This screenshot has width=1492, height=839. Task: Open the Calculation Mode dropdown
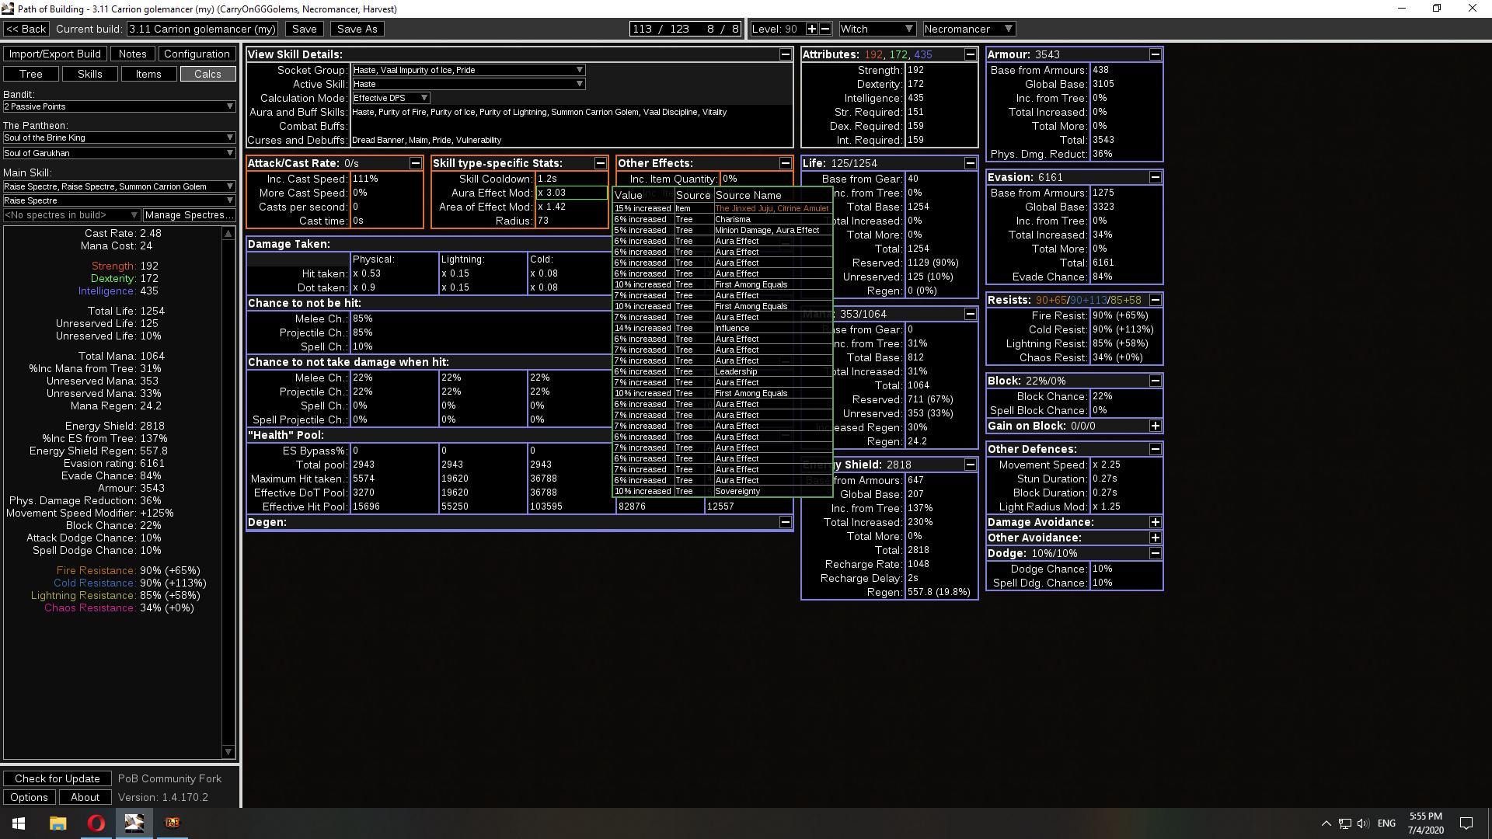[x=391, y=98]
